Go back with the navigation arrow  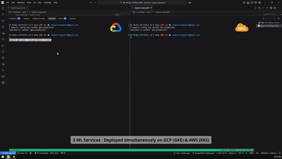tap(91, 2)
